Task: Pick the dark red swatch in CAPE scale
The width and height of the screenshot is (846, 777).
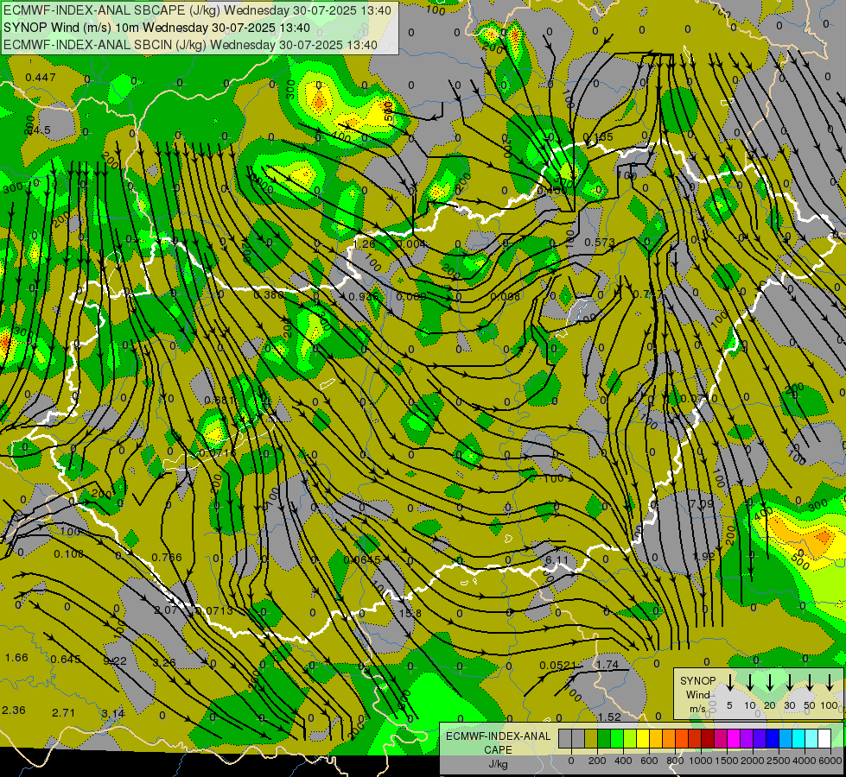Action: [x=708, y=738]
